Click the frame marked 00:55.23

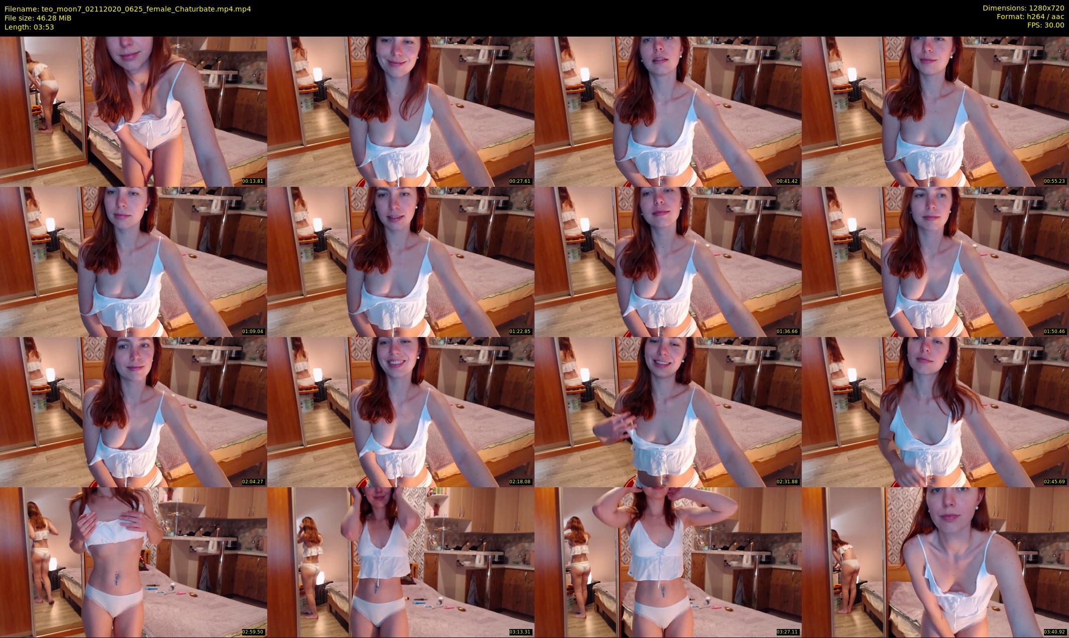point(935,111)
